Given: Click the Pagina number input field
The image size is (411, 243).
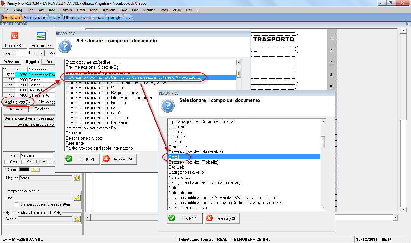Looking at the screenshot, I should [x=24, y=53].
